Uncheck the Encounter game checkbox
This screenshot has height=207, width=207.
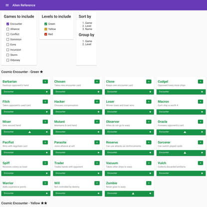tap(7, 24)
